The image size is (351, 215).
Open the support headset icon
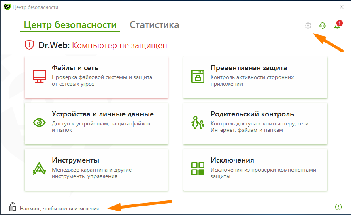coord(323,26)
